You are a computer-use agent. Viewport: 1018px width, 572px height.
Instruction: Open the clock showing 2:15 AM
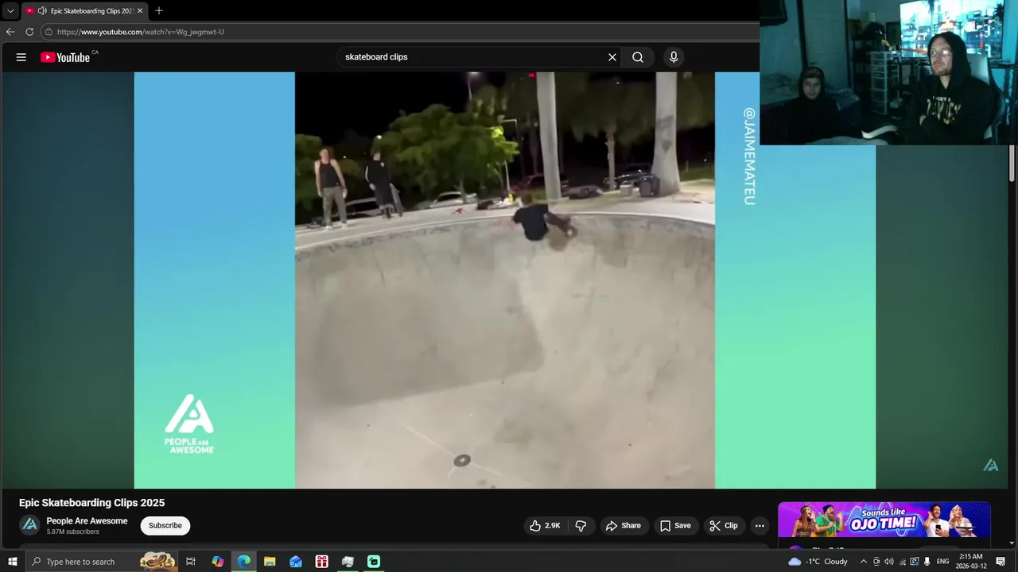pos(971,562)
